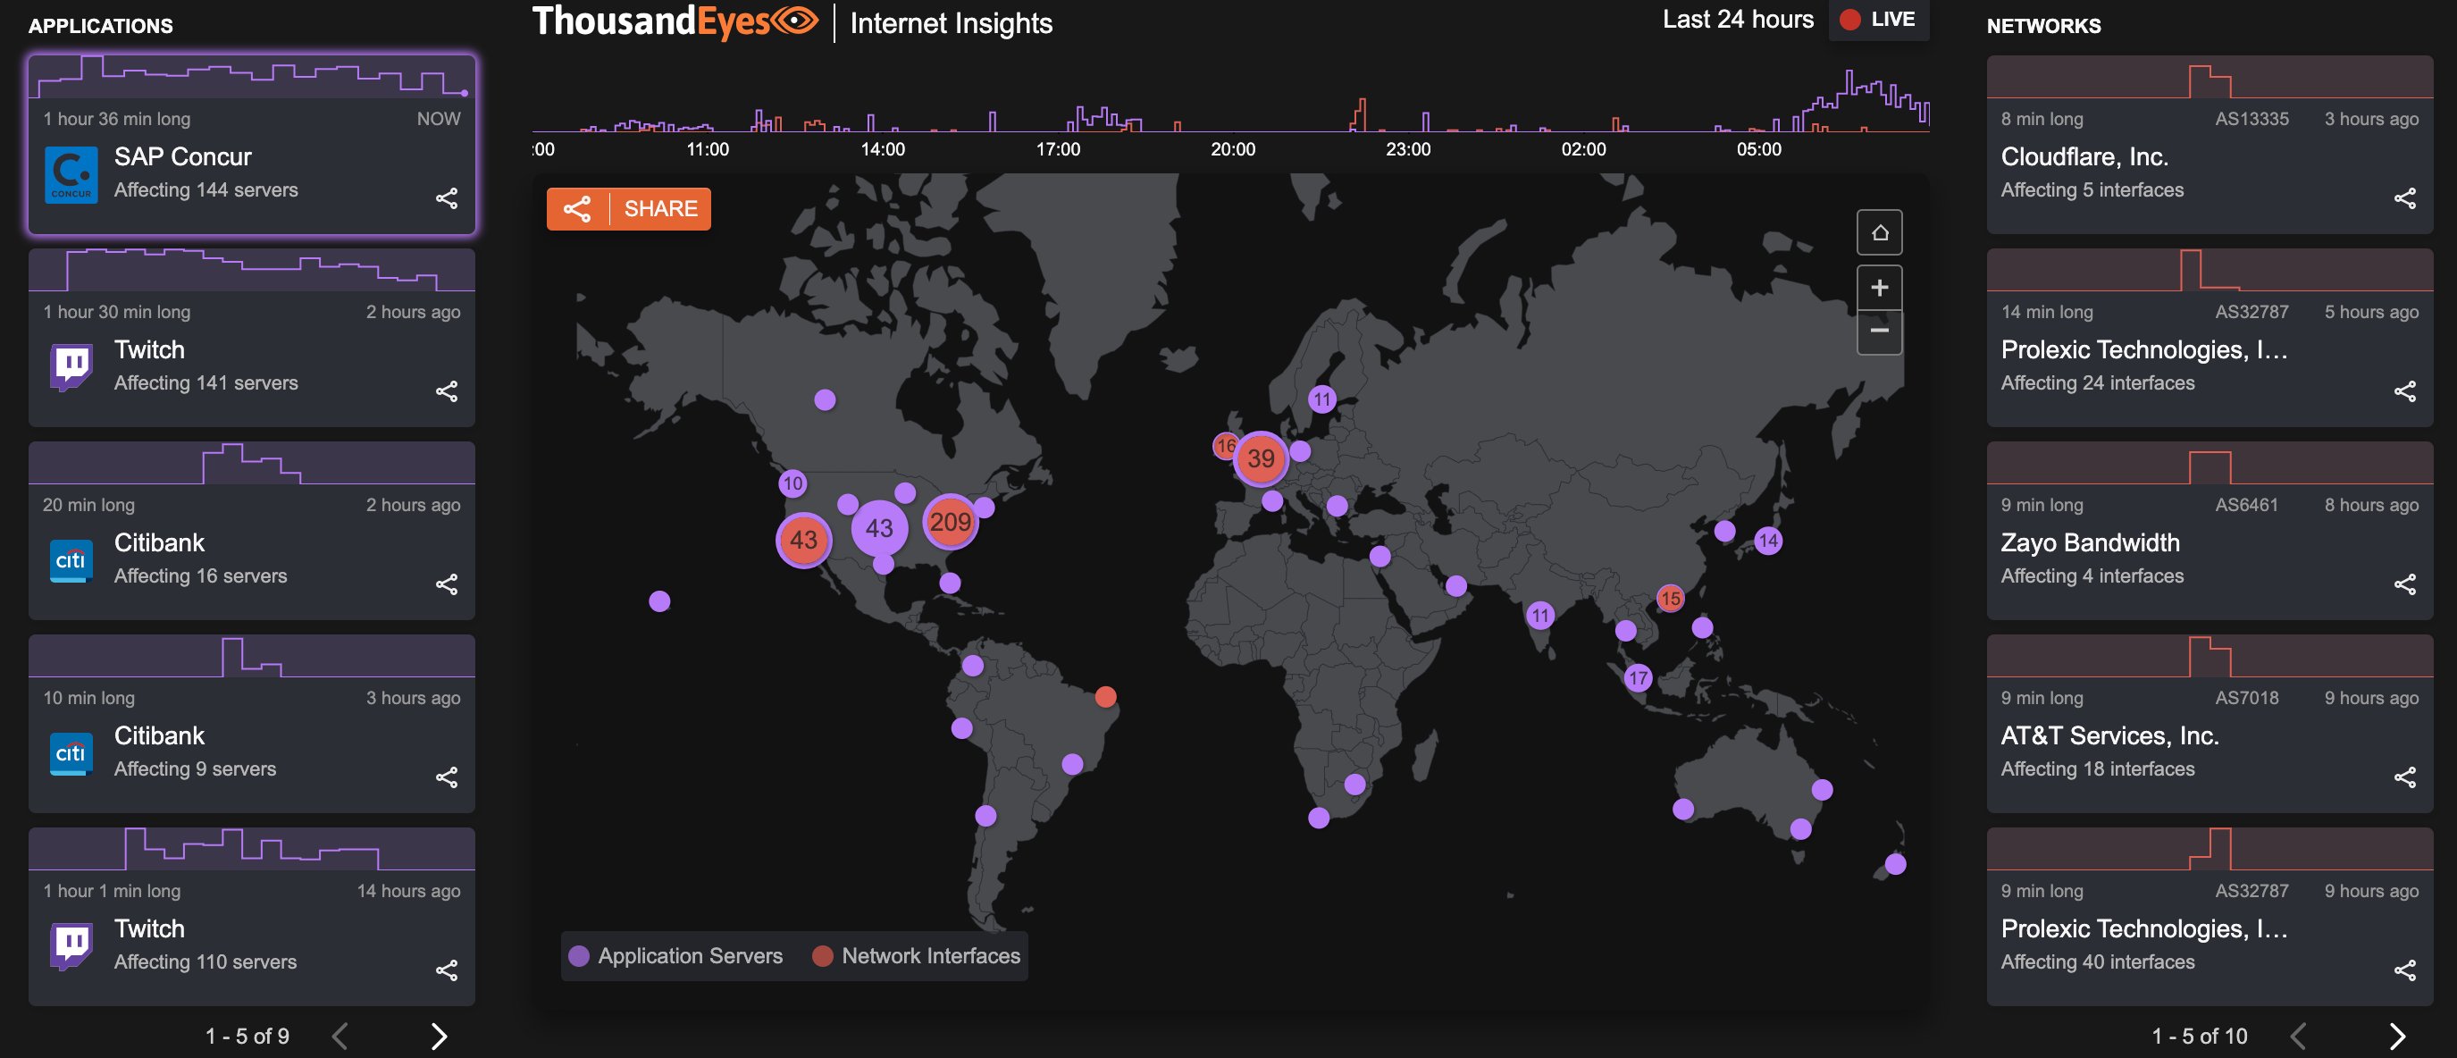
Task: Click the orange SHARE button on map
Action: click(x=629, y=209)
